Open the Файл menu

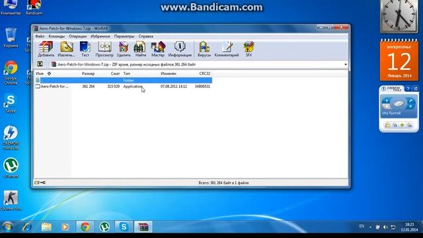[40, 36]
